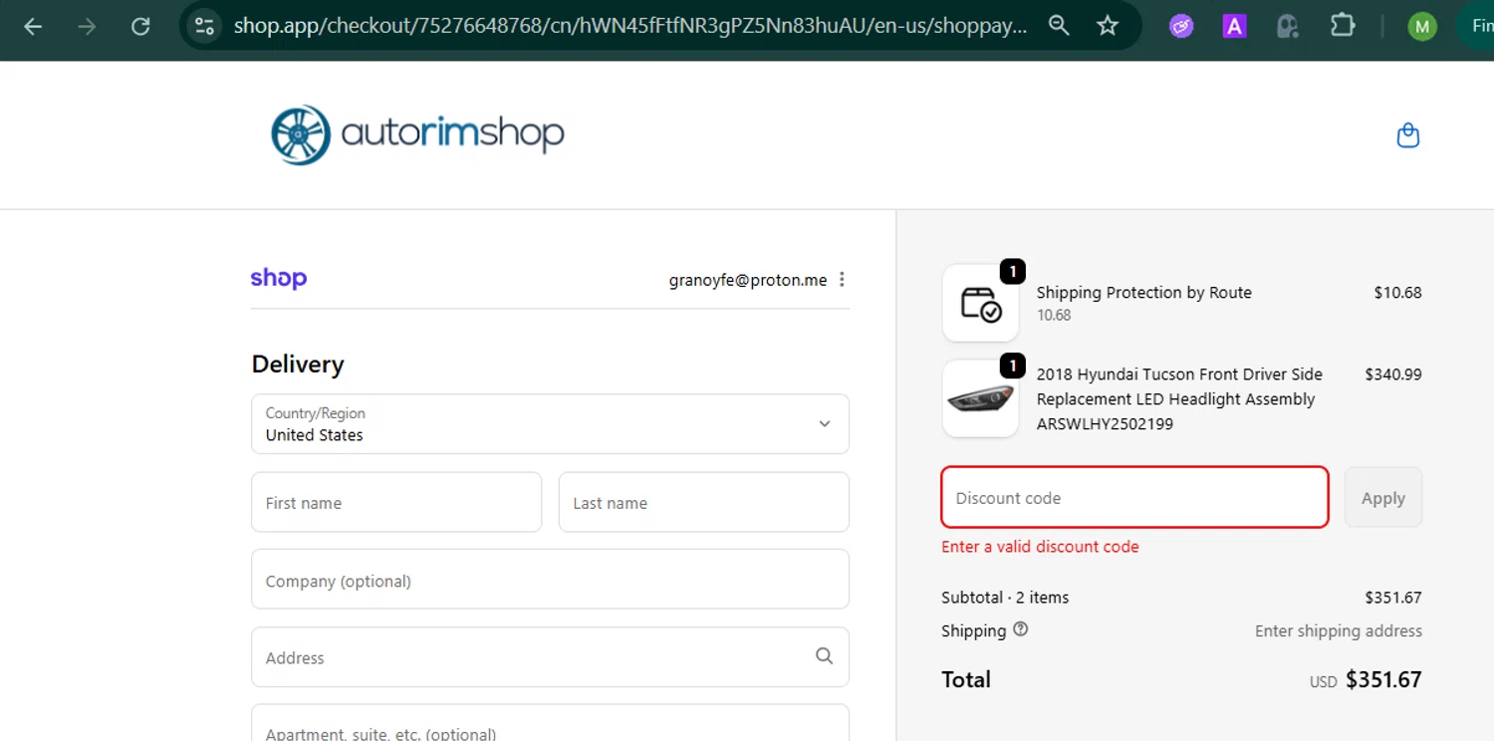The height and width of the screenshot is (741, 1494).
Task: Click 'Enter a valid discount code' error
Action: coord(1040,546)
